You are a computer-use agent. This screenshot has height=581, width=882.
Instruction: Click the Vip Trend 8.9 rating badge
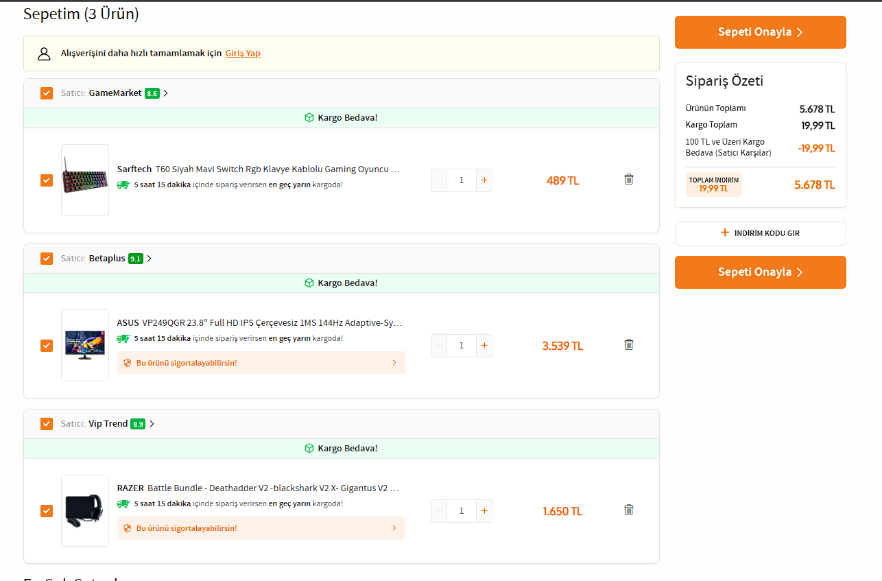[x=139, y=424]
